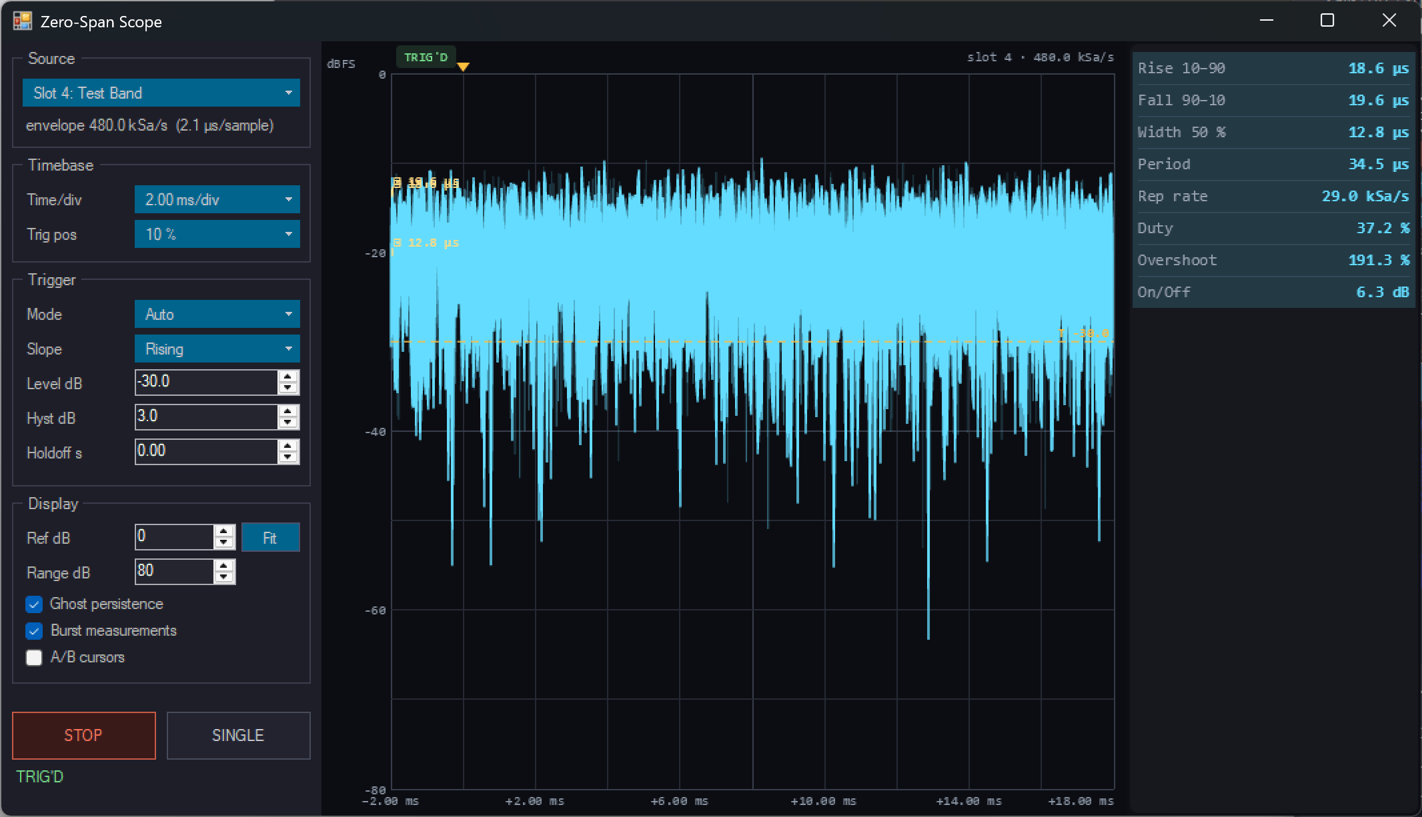Open the Time/div 2.00 ms/div dropdown
The image size is (1422, 817).
217,199
